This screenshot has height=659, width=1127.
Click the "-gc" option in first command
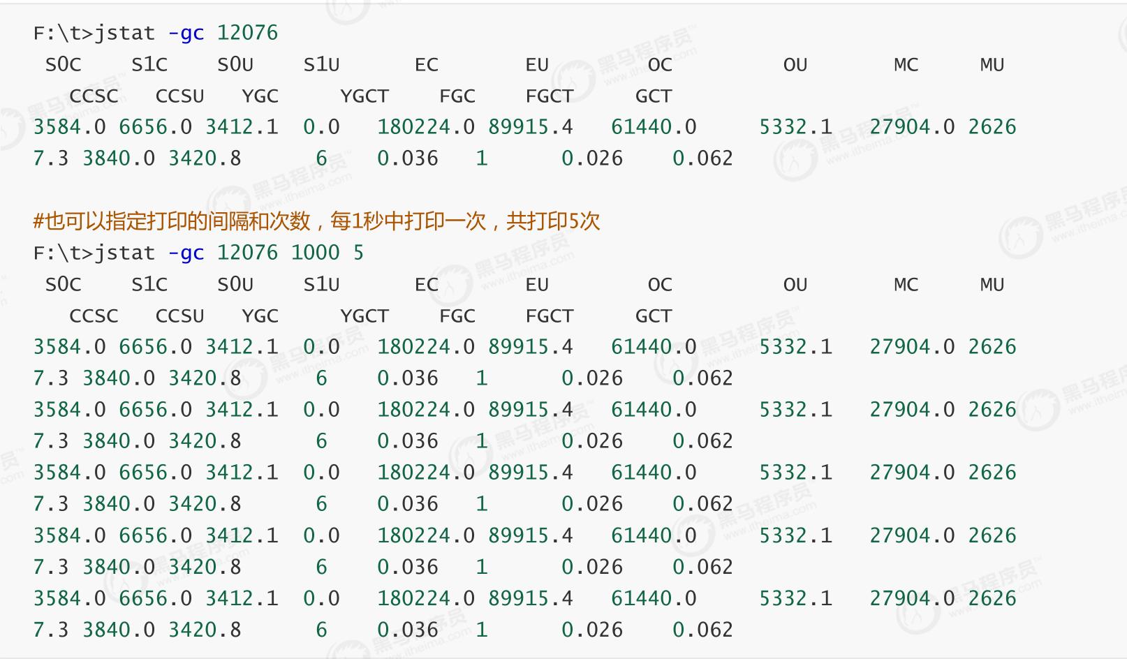click(x=186, y=33)
